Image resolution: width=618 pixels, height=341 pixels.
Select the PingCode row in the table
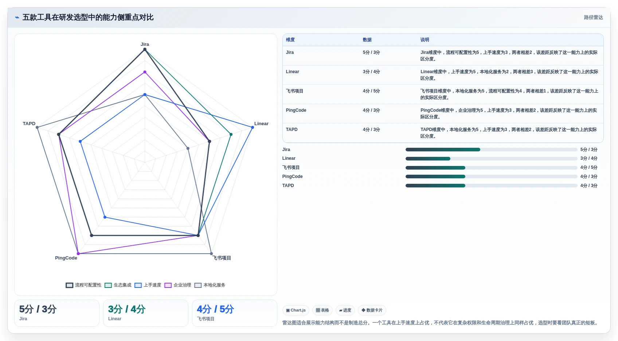click(443, 114)
